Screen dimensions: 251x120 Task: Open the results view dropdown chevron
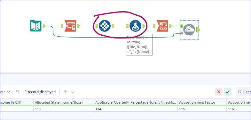[9, 92]
